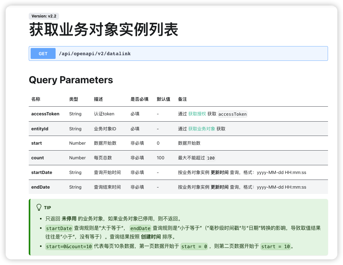The height and width of the screenshot is (265, 343).
Task: Click the /api/openapi/v2/datalink endpoint path
Action: tap(95, 54)
